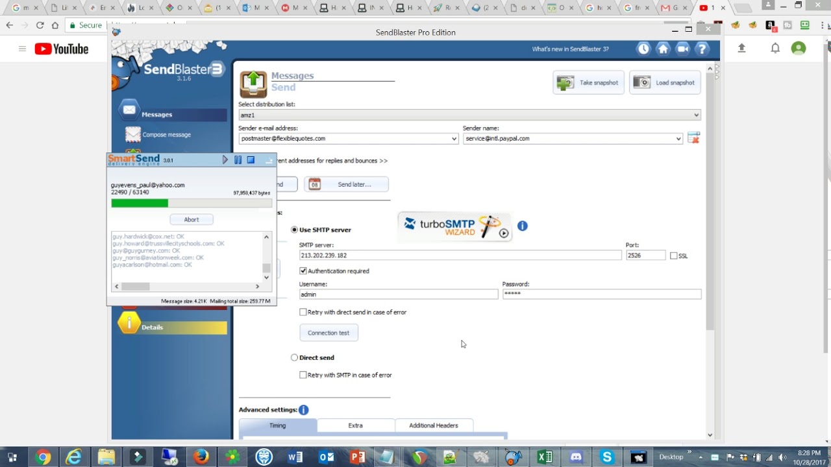Image resolution: width=831 pixels, height=467 pixels.
Task: Click the Port input field
Action: coord(646,256)
